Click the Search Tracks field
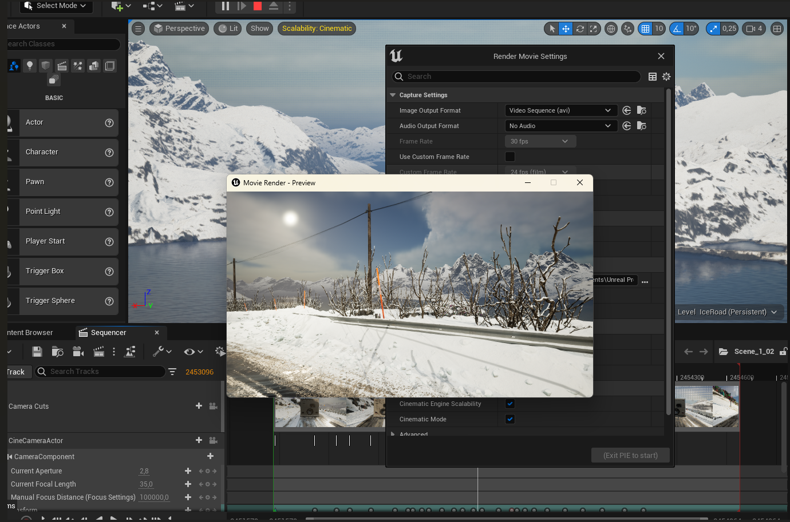 click(100, 372)
